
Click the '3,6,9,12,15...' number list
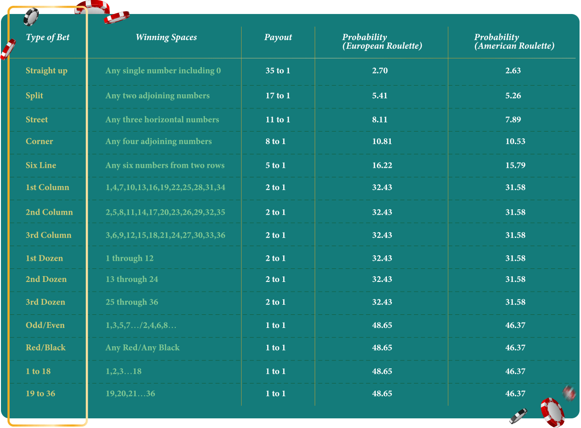(166, 235)
